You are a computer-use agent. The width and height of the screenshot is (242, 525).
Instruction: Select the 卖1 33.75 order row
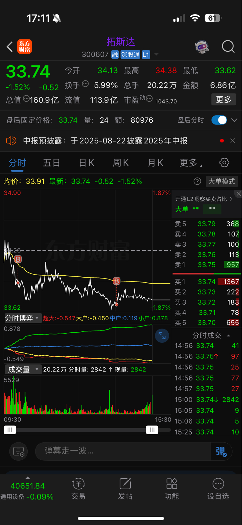207,265
